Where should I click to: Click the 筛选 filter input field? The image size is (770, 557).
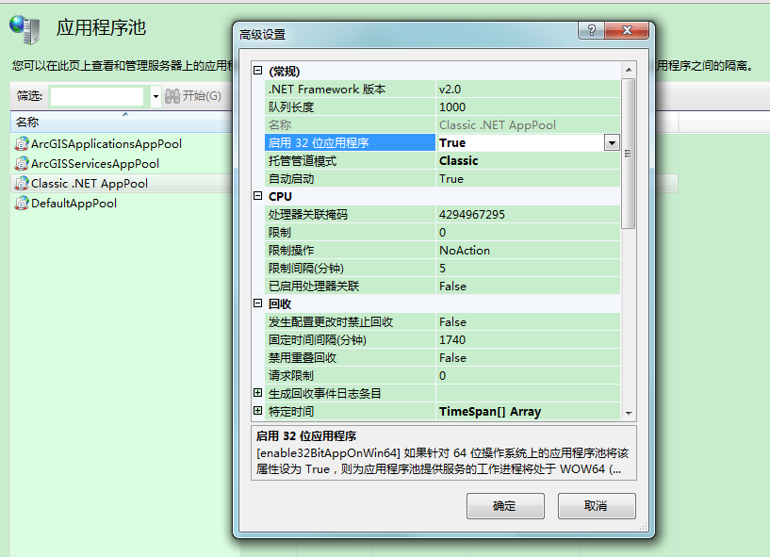[97, 97]
